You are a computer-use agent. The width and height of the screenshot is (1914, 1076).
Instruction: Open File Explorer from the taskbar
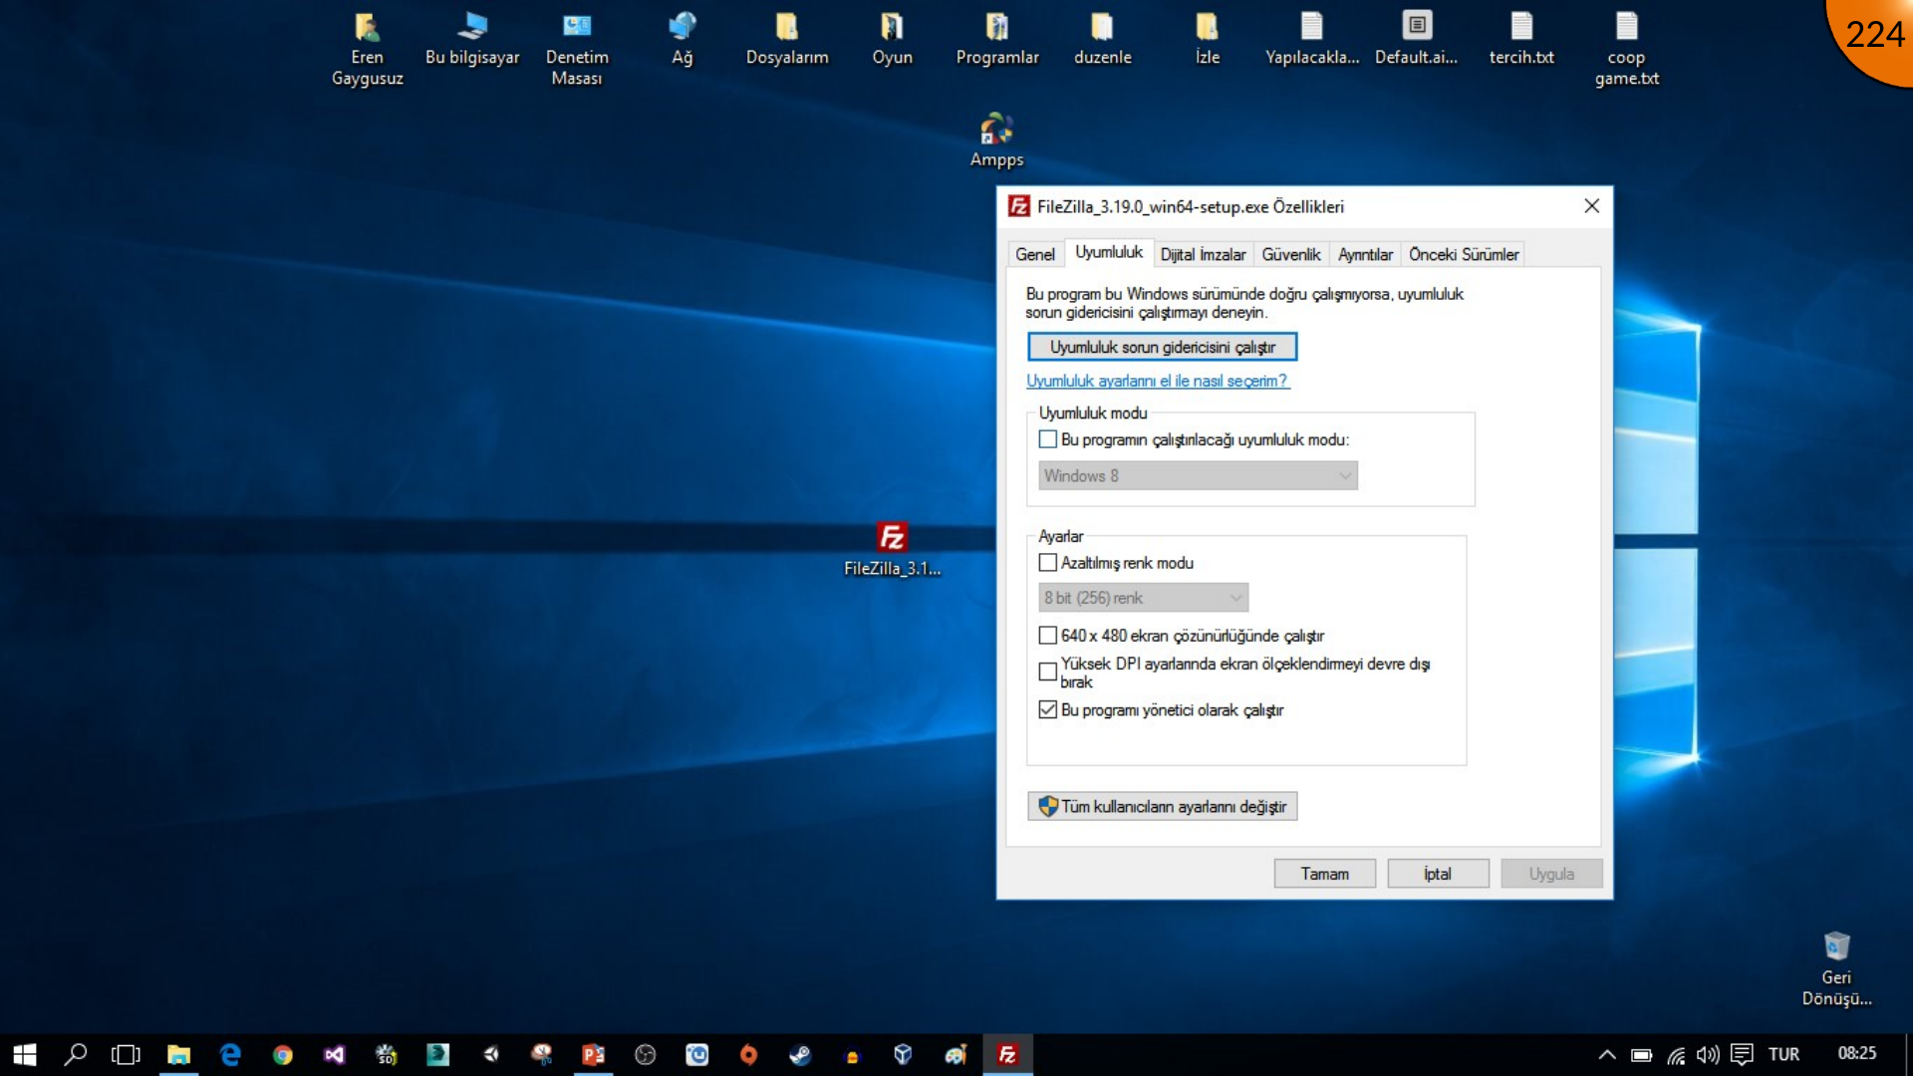click(x=178, y=1054)
